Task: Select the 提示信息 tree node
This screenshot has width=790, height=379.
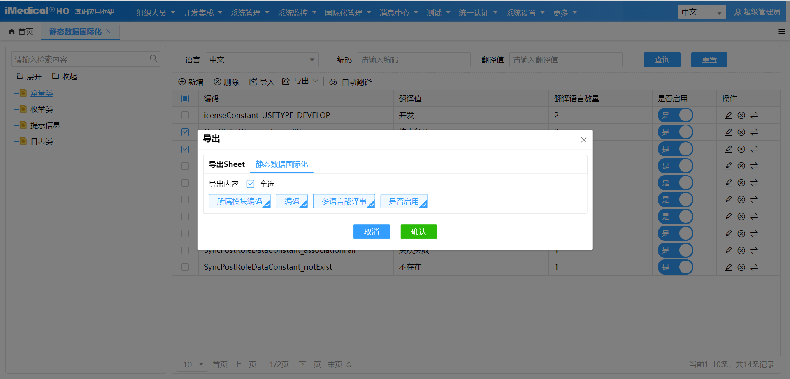Action: [45, 125]
